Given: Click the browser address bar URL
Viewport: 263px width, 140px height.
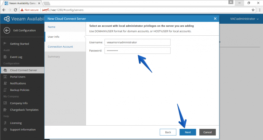Looking at the screenshot, I should (x=63, y=10).
